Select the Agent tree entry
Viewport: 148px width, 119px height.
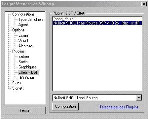click(x=23, y=25)
